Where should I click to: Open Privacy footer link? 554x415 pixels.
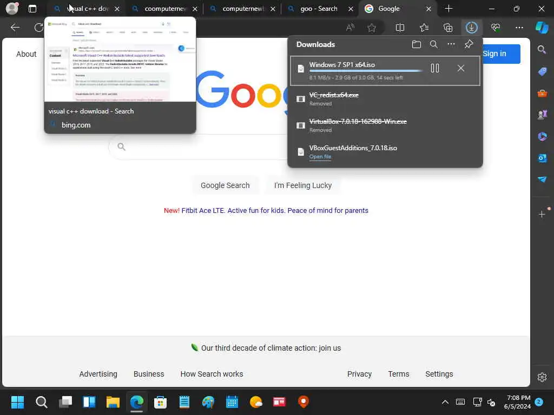359,374
